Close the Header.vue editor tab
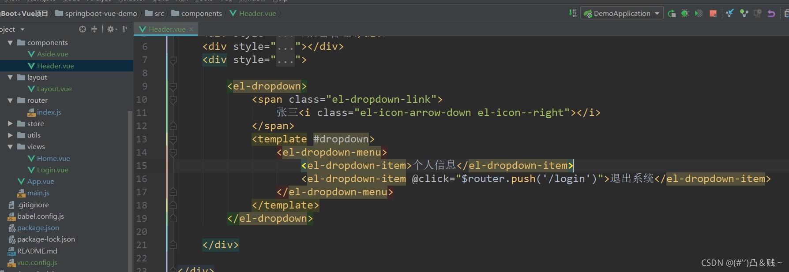The image size is (789, 272). click(x=191, y=30)
